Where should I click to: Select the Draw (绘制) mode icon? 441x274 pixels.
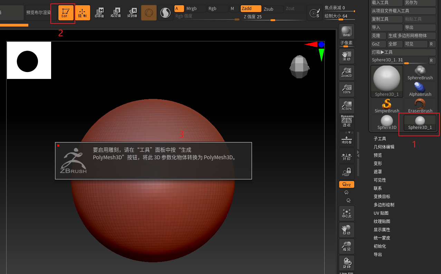coord(83,13)
